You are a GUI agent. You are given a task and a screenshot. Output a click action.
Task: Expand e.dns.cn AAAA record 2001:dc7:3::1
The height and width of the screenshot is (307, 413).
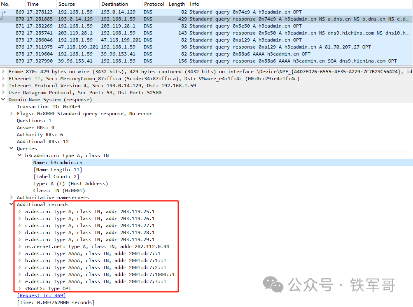coord(19,281)
